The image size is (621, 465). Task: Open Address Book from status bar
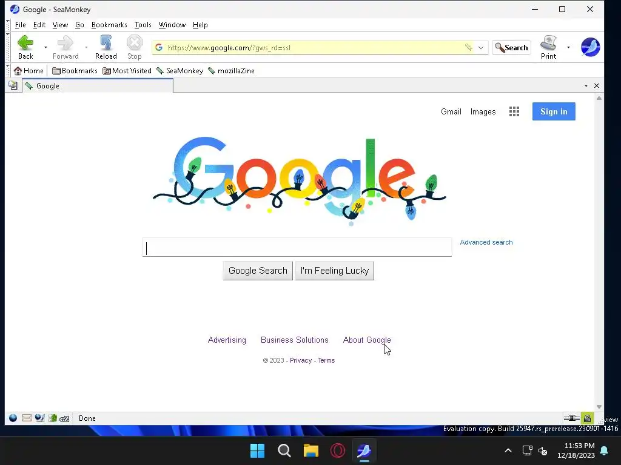[x=53, y=418]
